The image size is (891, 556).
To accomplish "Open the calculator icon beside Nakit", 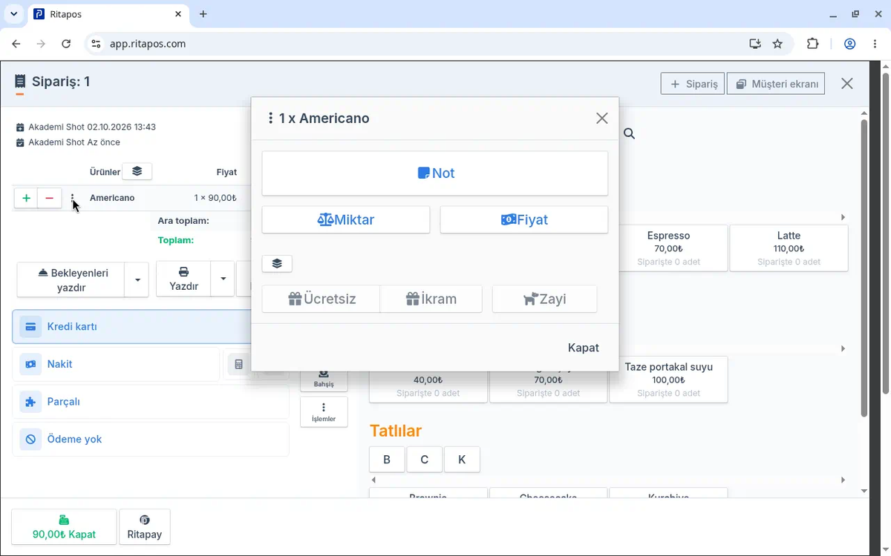I will [238, 365].
